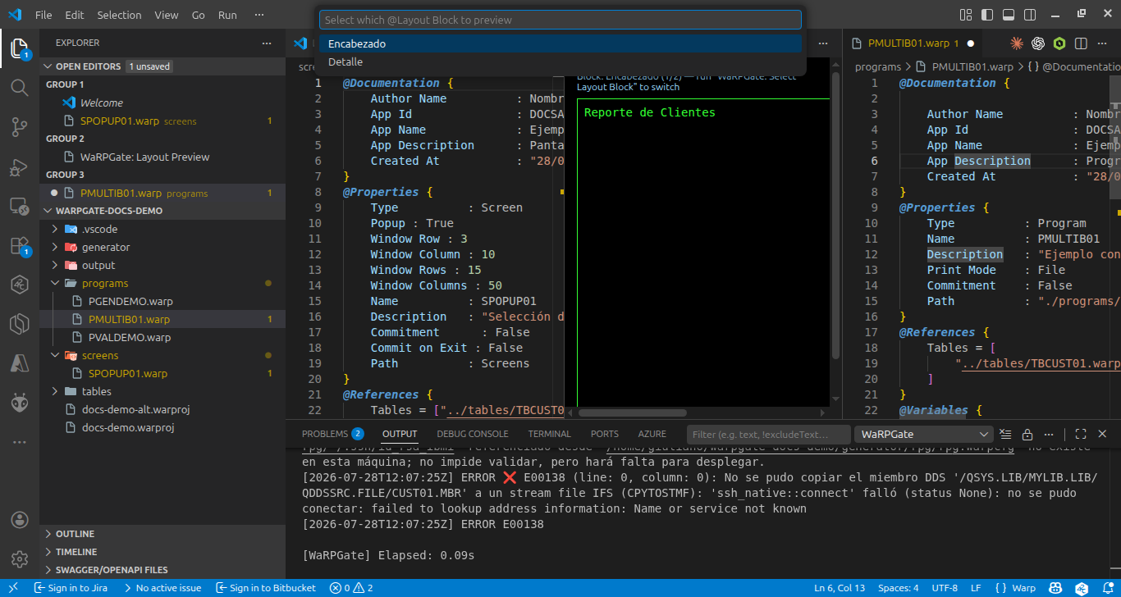This screenshot has width=1121, height=597.
Task: Select Encabezado in layout block picker
Action: tap(560, 43)
